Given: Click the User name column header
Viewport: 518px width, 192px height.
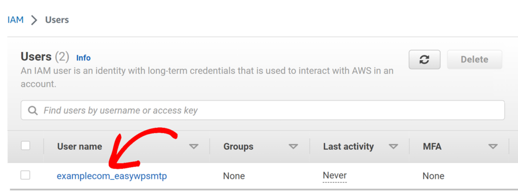Looking at the screenshot, I should pyautogui.click(x=79, y=147).
